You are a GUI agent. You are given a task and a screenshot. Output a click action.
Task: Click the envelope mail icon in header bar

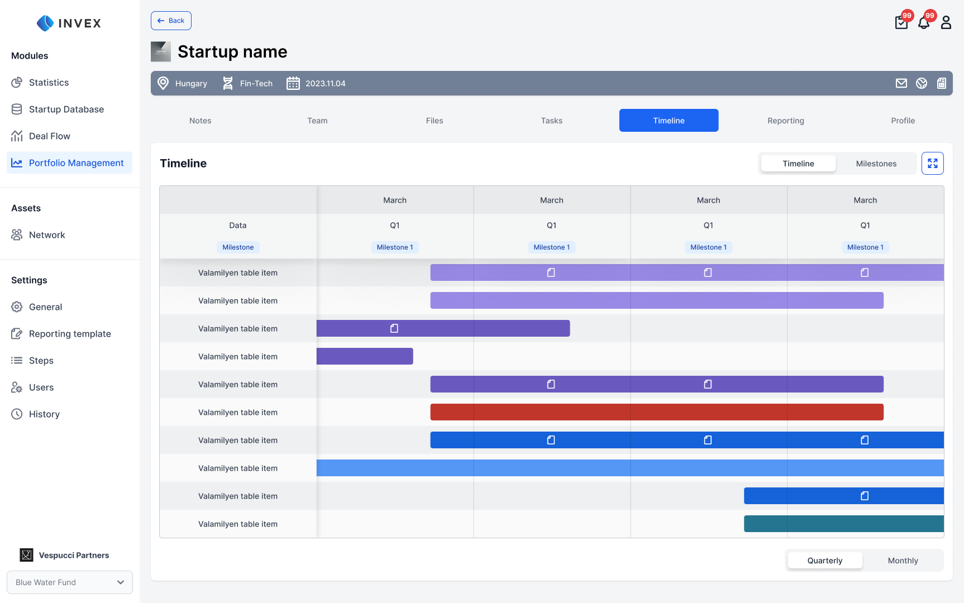coord(901,83)
